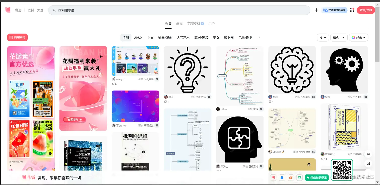Open the help question-mark icon at right
The height and width of the screenshot is (185, 380).
click(x=368, y=163)
